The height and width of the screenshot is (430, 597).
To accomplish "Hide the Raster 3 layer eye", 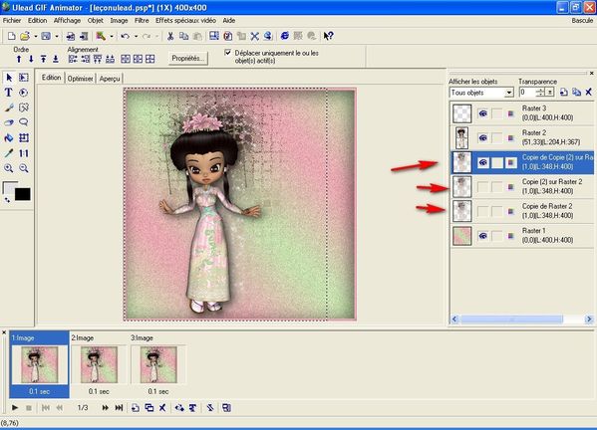I will click(x=482, y=113).
